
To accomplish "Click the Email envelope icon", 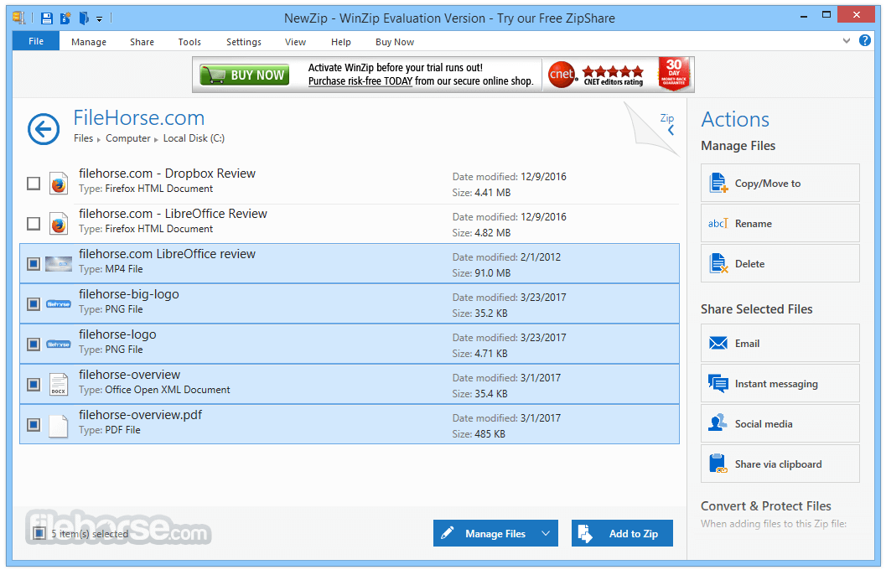I will pos(718,344).
